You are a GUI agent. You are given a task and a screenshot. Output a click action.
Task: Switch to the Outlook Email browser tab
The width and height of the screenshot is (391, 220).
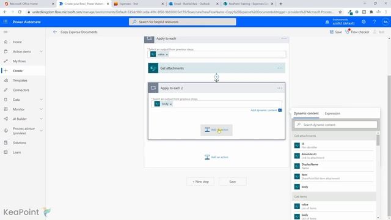pos(193,4)
